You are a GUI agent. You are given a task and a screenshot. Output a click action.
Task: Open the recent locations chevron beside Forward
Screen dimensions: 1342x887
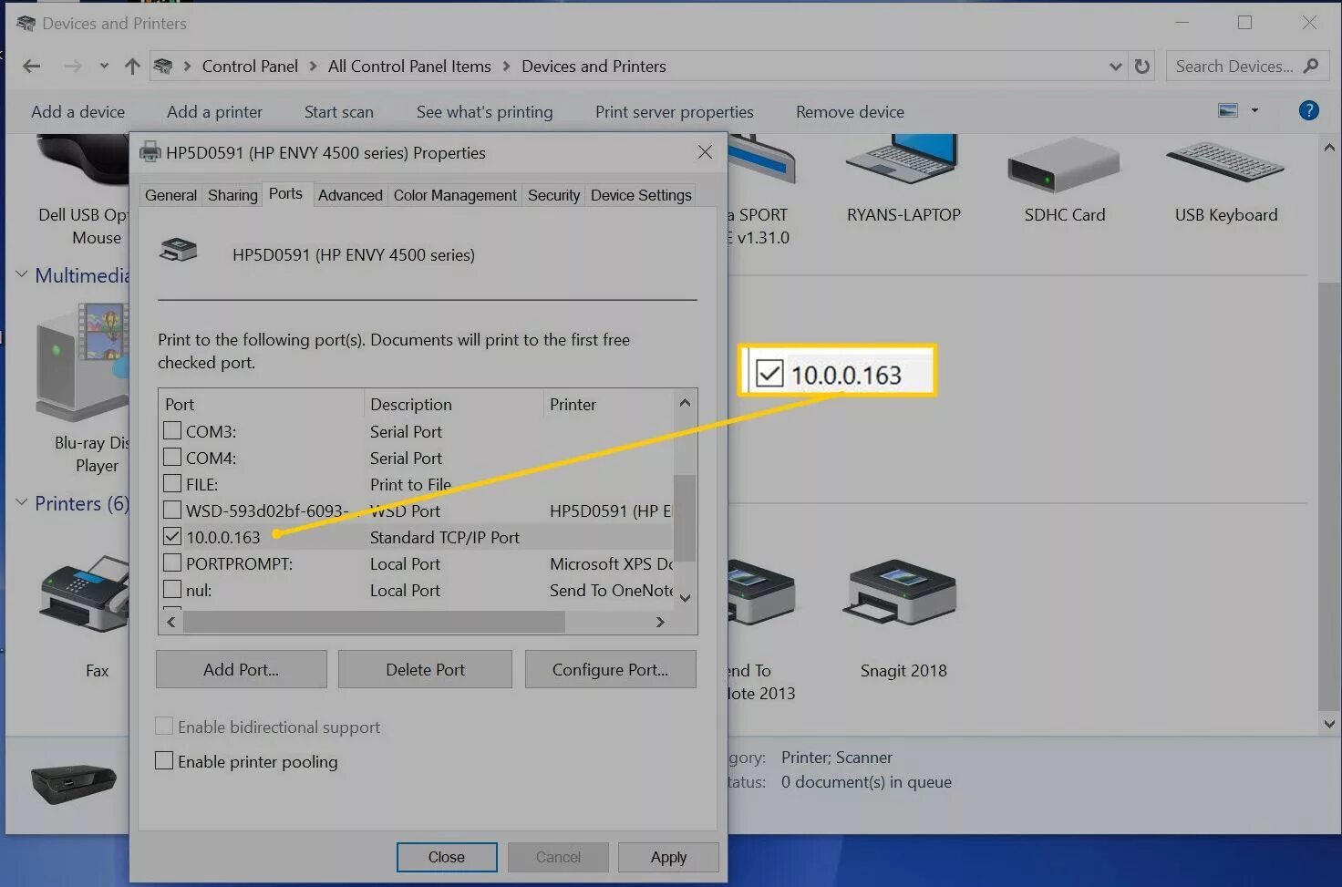(x=104, y=66)
